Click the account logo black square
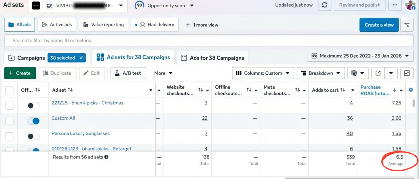Viewport: 419px width, 179px height. point(36,6)
